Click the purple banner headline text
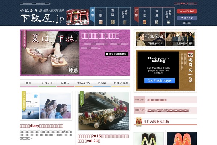 100,36
